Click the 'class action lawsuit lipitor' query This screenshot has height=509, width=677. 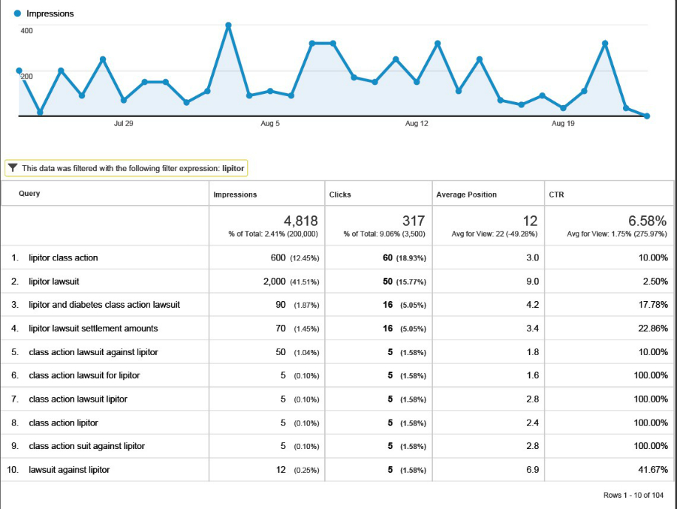click(x=78, y=400)
